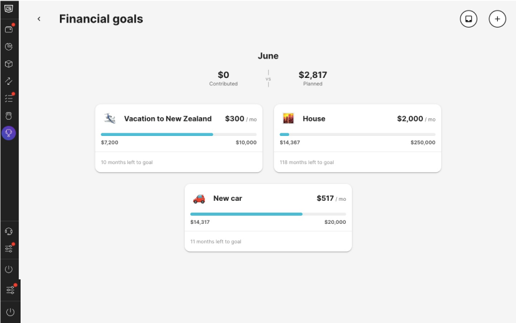The height and width of the screenshot is (323, 516).
Task: Select the cube icon in the sidebar
Action: [9, 64]
